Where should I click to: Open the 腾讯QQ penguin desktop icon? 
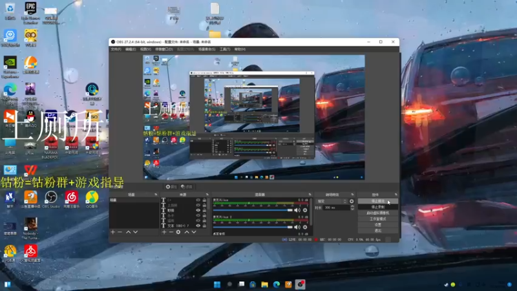tap(30, 119)
